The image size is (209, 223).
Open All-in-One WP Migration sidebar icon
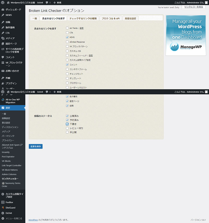(x=3, y=100)
